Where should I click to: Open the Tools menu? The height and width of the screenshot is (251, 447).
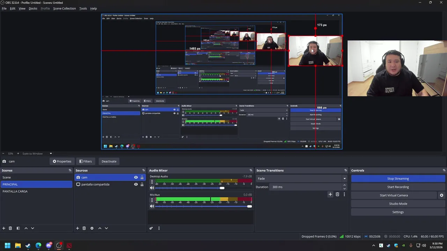(83, 8)
